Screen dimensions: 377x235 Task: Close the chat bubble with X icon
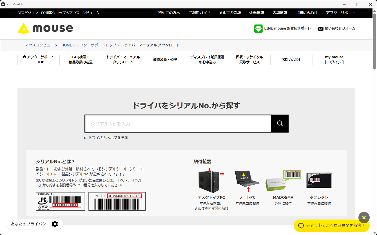pyautogui.click(x=364, y=218)
